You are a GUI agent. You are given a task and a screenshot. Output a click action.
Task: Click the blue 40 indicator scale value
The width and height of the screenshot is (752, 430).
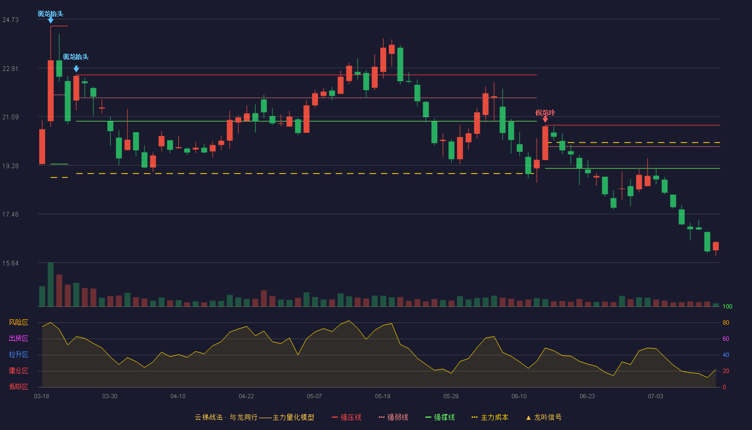point(726,355)
